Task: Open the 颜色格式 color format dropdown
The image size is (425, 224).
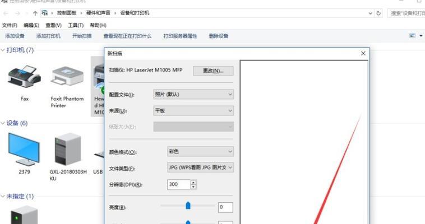Action: click(x=200, y=151)
